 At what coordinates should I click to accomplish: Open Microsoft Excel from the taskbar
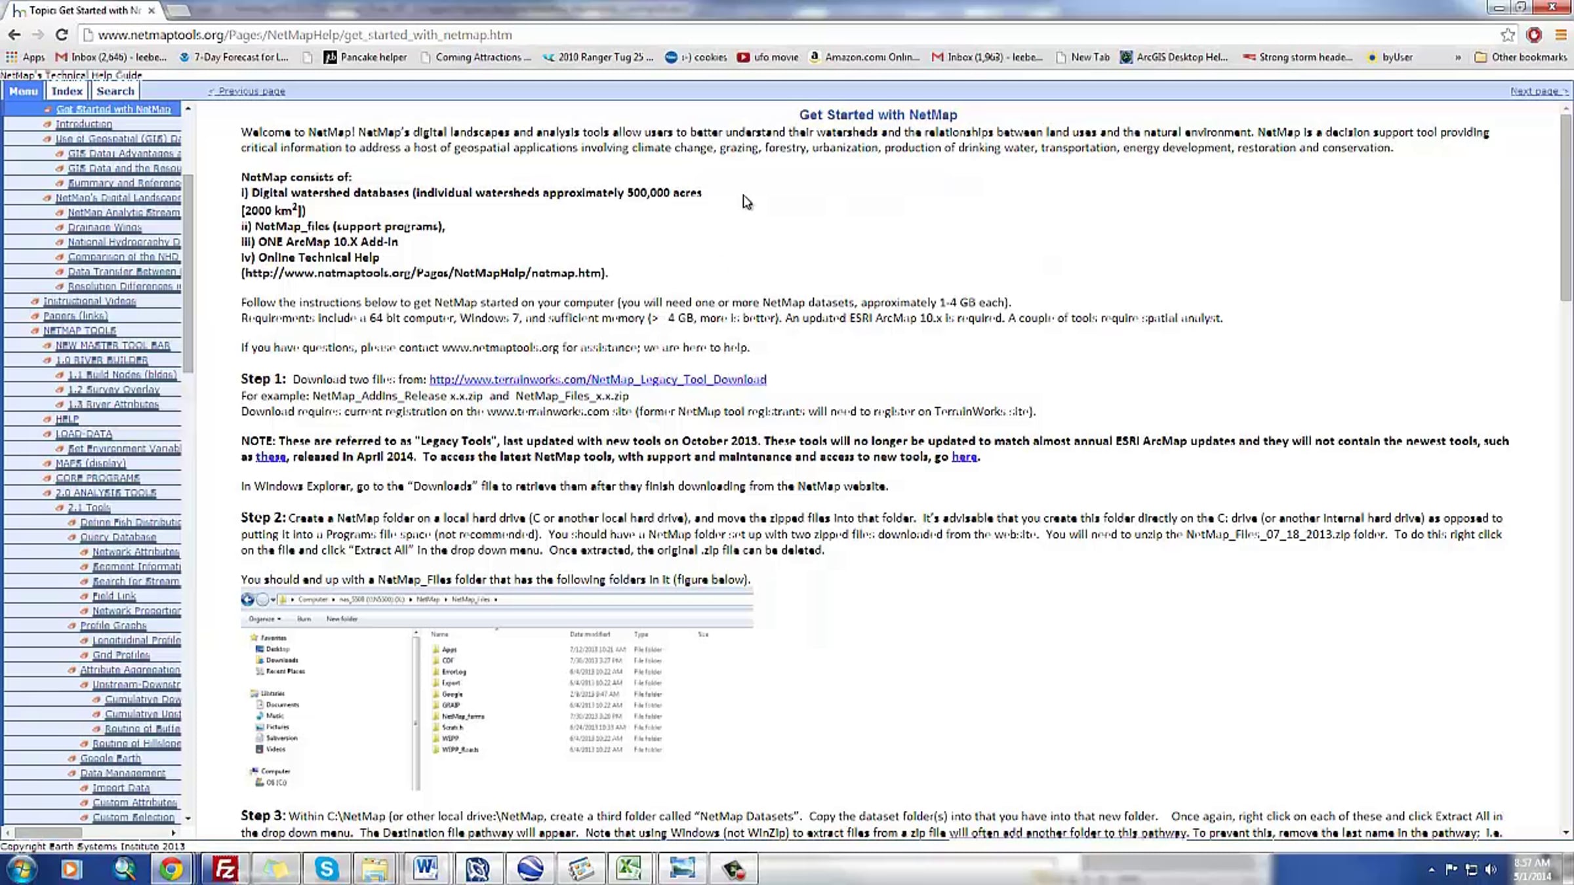[x=629, y=869]
